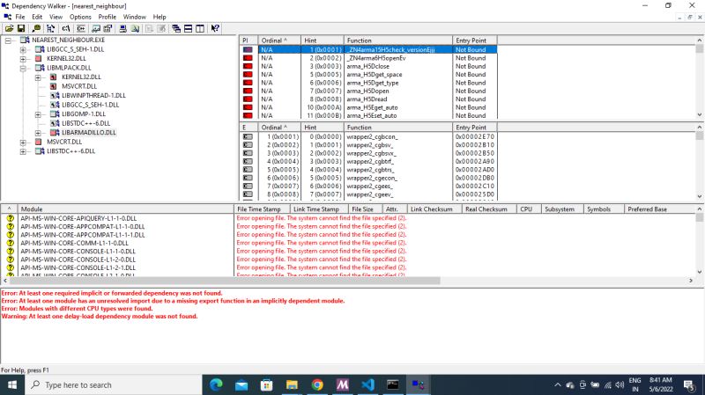Viewport: 705px width, 395px height.
Task: Click the taskbar search box
Action: pos(113,385)
